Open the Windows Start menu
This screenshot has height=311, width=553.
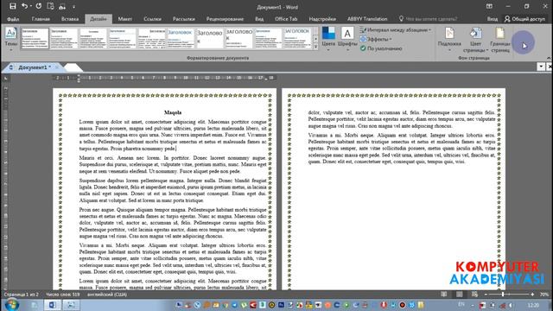[x=11, y=305]
